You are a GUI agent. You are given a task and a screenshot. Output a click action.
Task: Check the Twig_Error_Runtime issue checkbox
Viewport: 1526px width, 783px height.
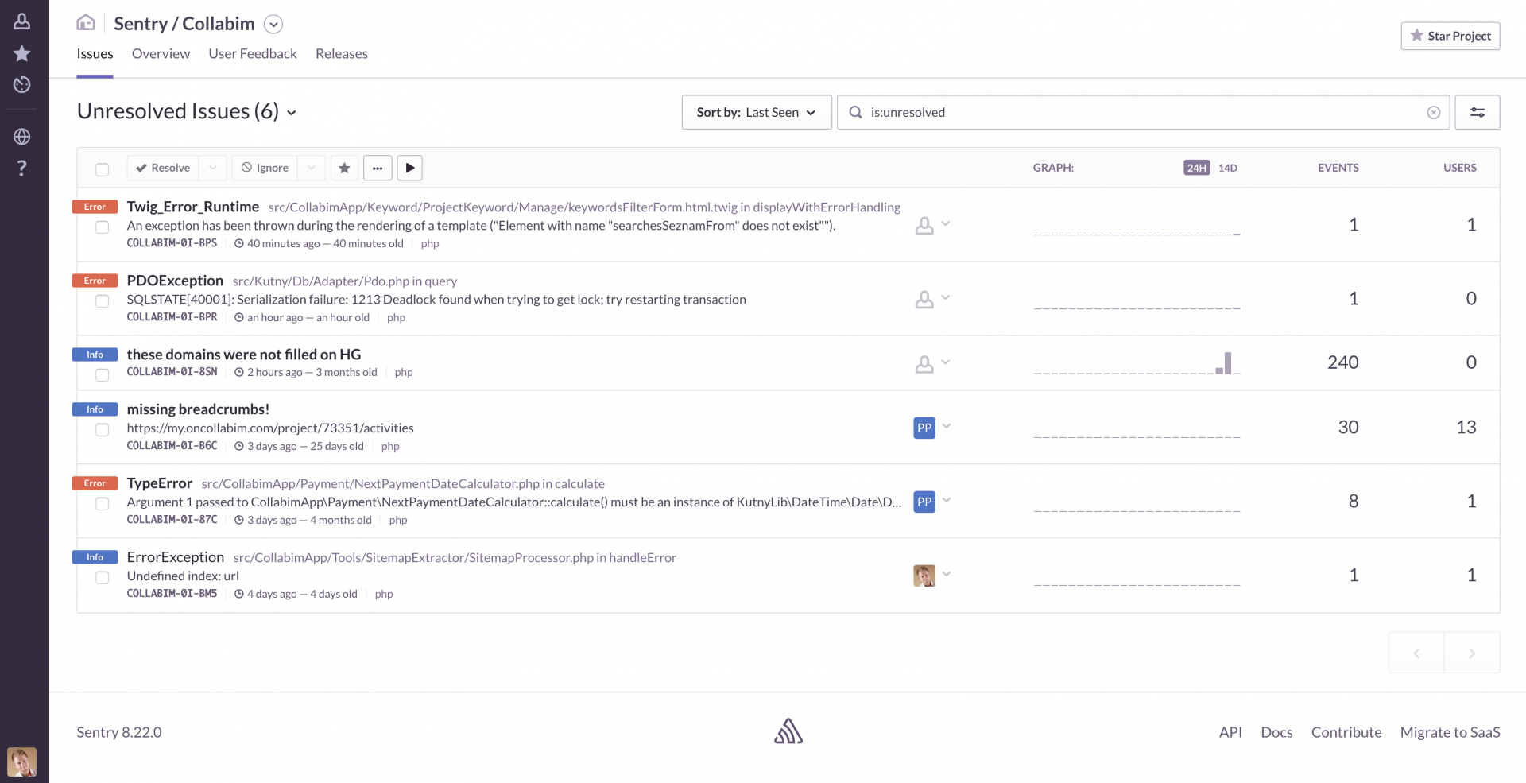tap(103, 227)
